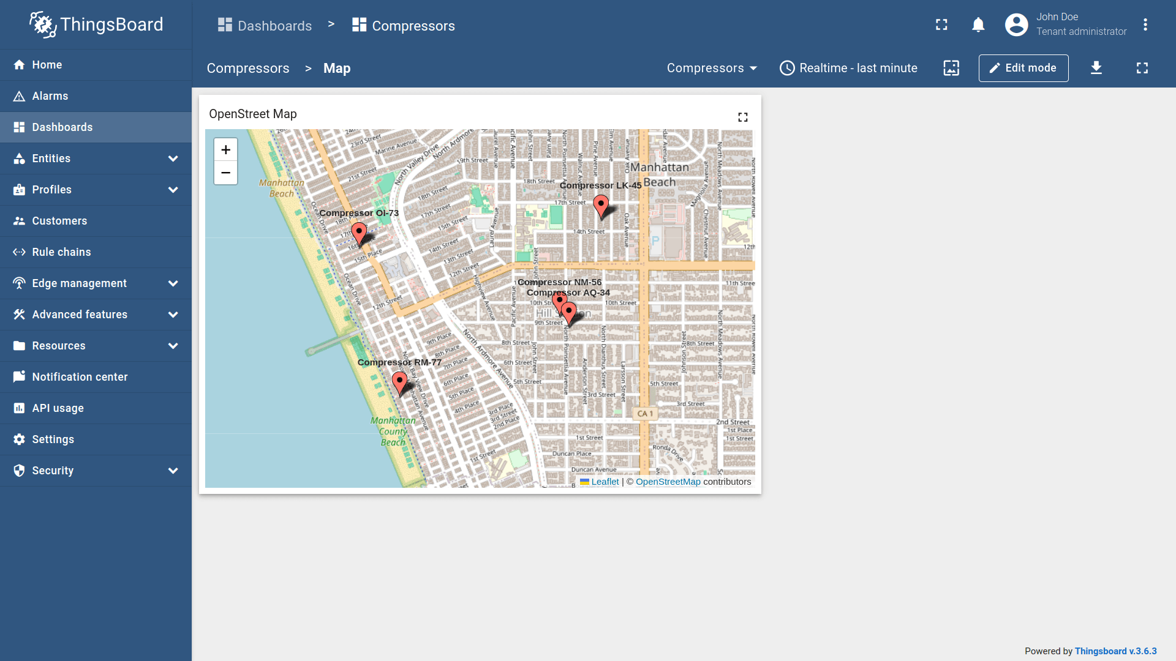
Task: Click the Compressor RM-77 map marker
Action: click(399, 382)
